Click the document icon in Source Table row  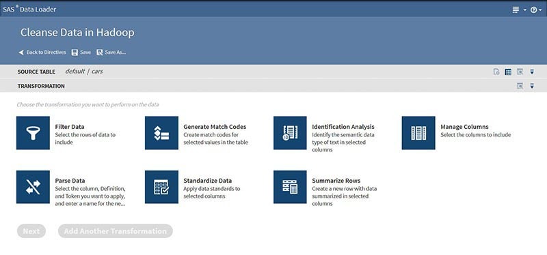[x=496, y=72]
